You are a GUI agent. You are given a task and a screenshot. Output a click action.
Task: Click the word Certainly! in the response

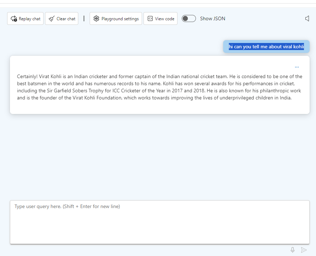point(27,77)
